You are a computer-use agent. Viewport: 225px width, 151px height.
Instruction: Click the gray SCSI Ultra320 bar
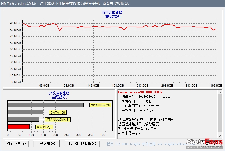46,105
